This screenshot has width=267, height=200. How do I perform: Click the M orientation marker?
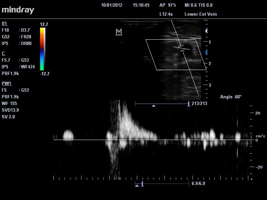(x=118, y=32)
